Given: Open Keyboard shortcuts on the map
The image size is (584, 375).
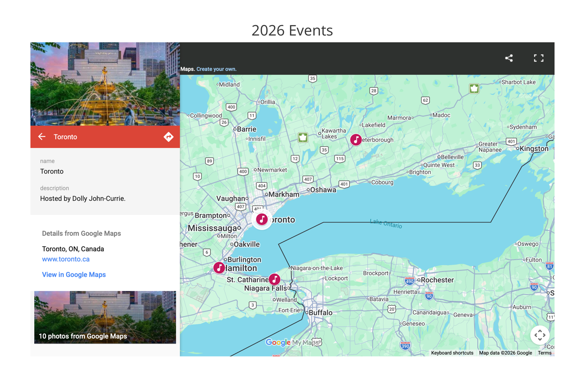Looking at the screenshot, I should tap(452, 353).
